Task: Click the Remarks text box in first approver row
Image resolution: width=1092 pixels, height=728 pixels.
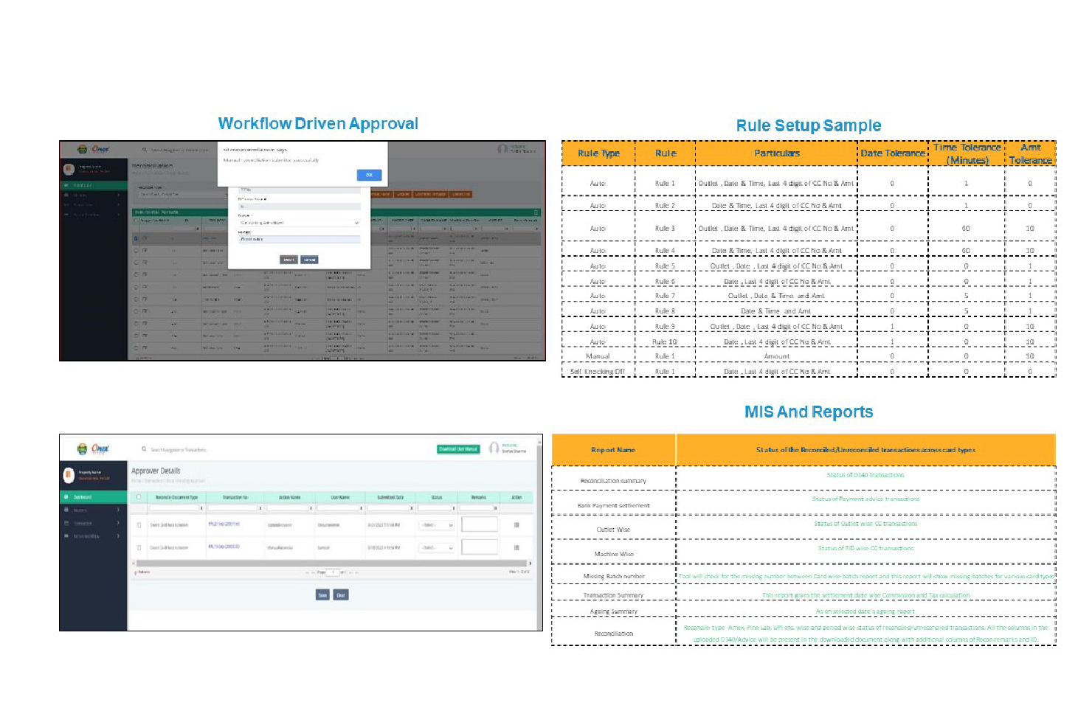Action: tap(480, 524)
